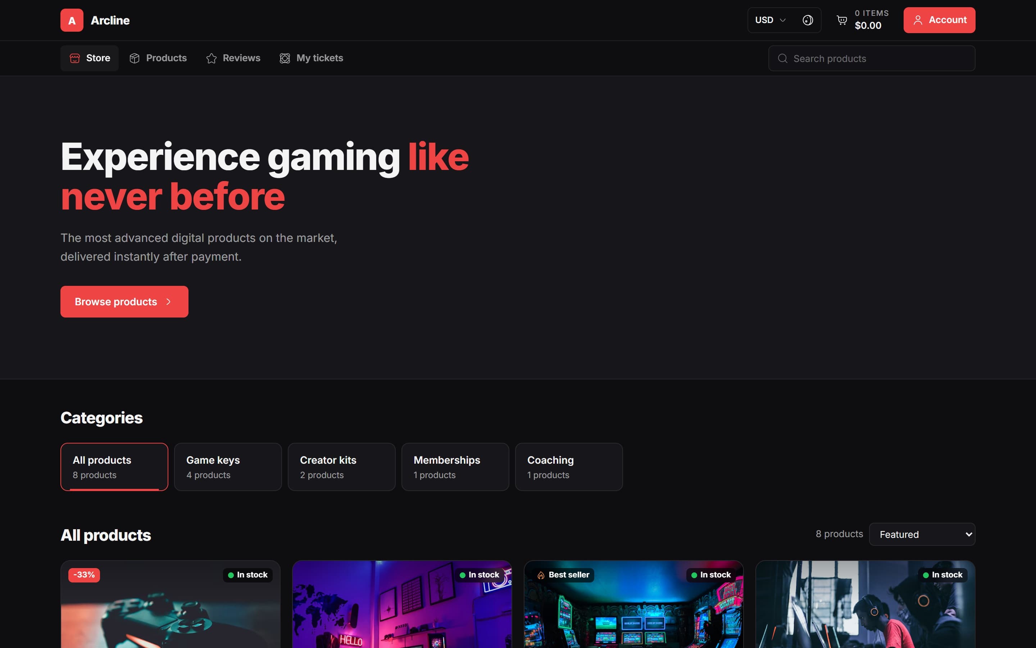Open the shopping cart icon
The height and width of the screenshot is (648, 1036).
pos(842,20)
